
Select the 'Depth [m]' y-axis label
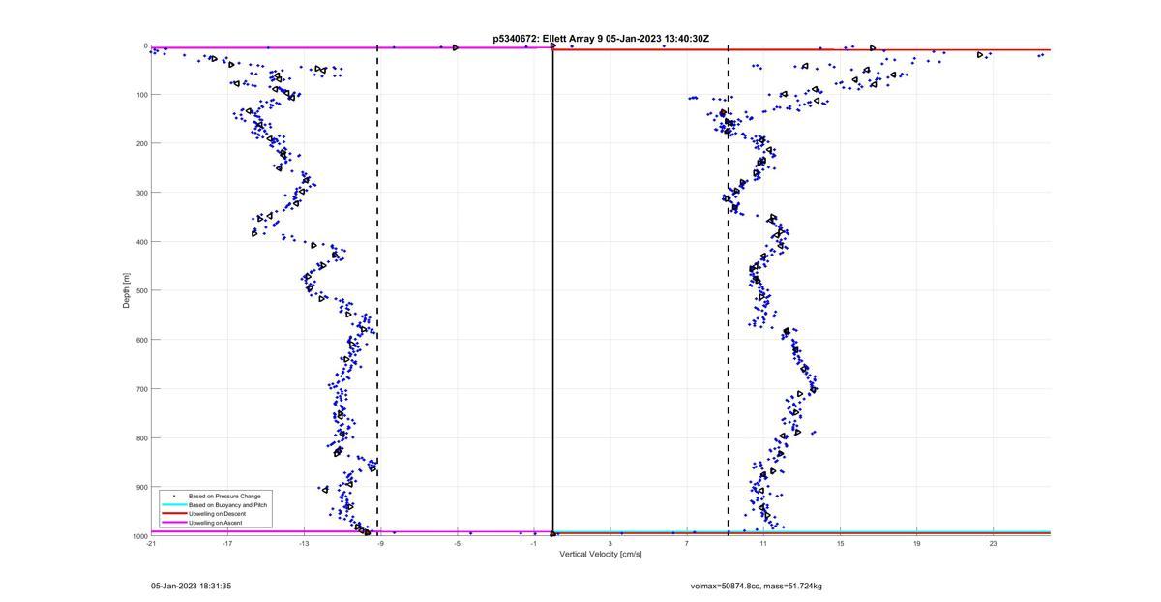tap(127, 290)
